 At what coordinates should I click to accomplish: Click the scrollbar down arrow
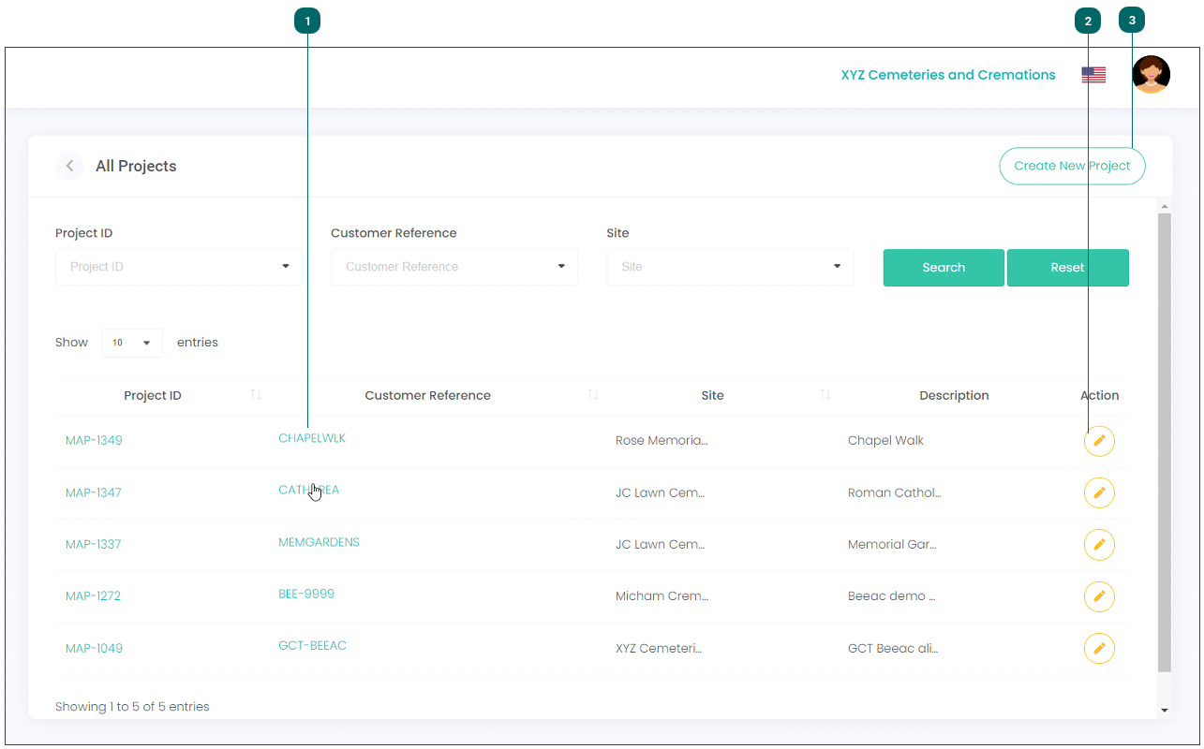pyautogui.click(x=1165, y=711)
